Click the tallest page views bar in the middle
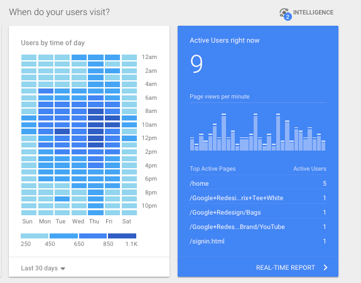 256,132
